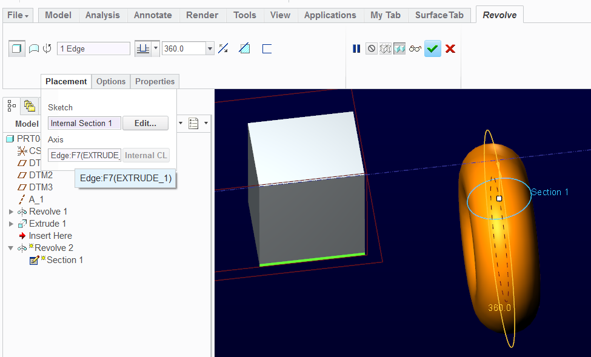Select the revolve as surface icon
This screenshot has height=357, width=591.
click(x=34, y=48)
